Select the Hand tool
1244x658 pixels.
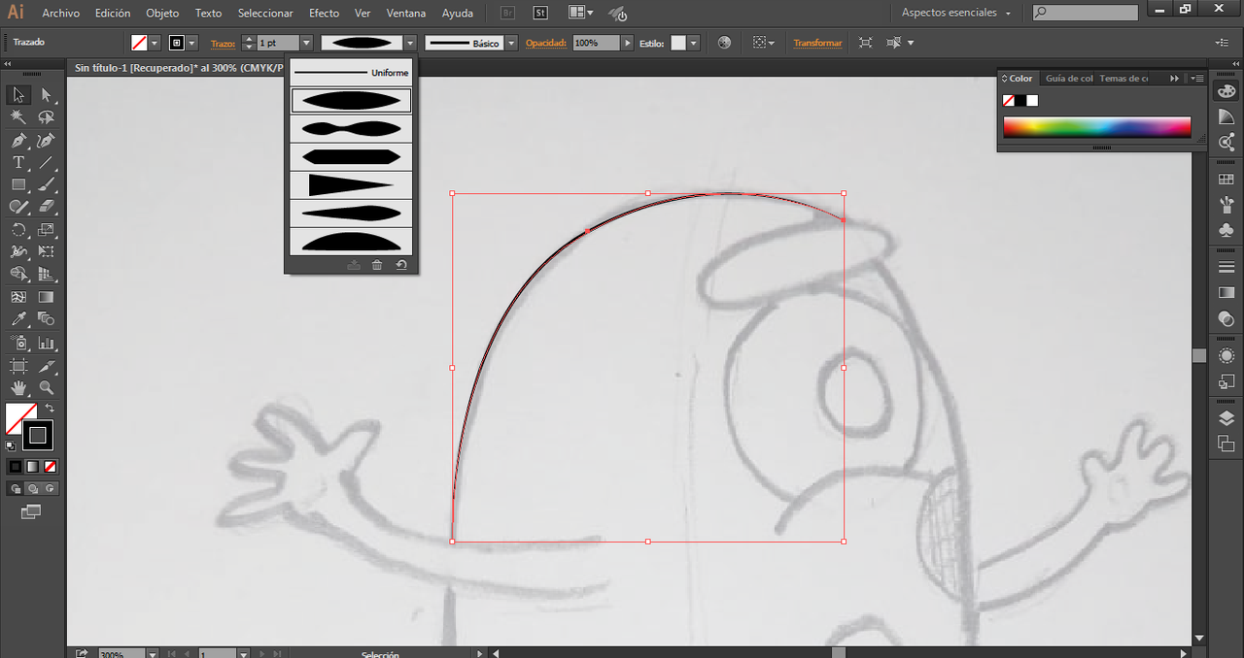[x=18, y=387]
